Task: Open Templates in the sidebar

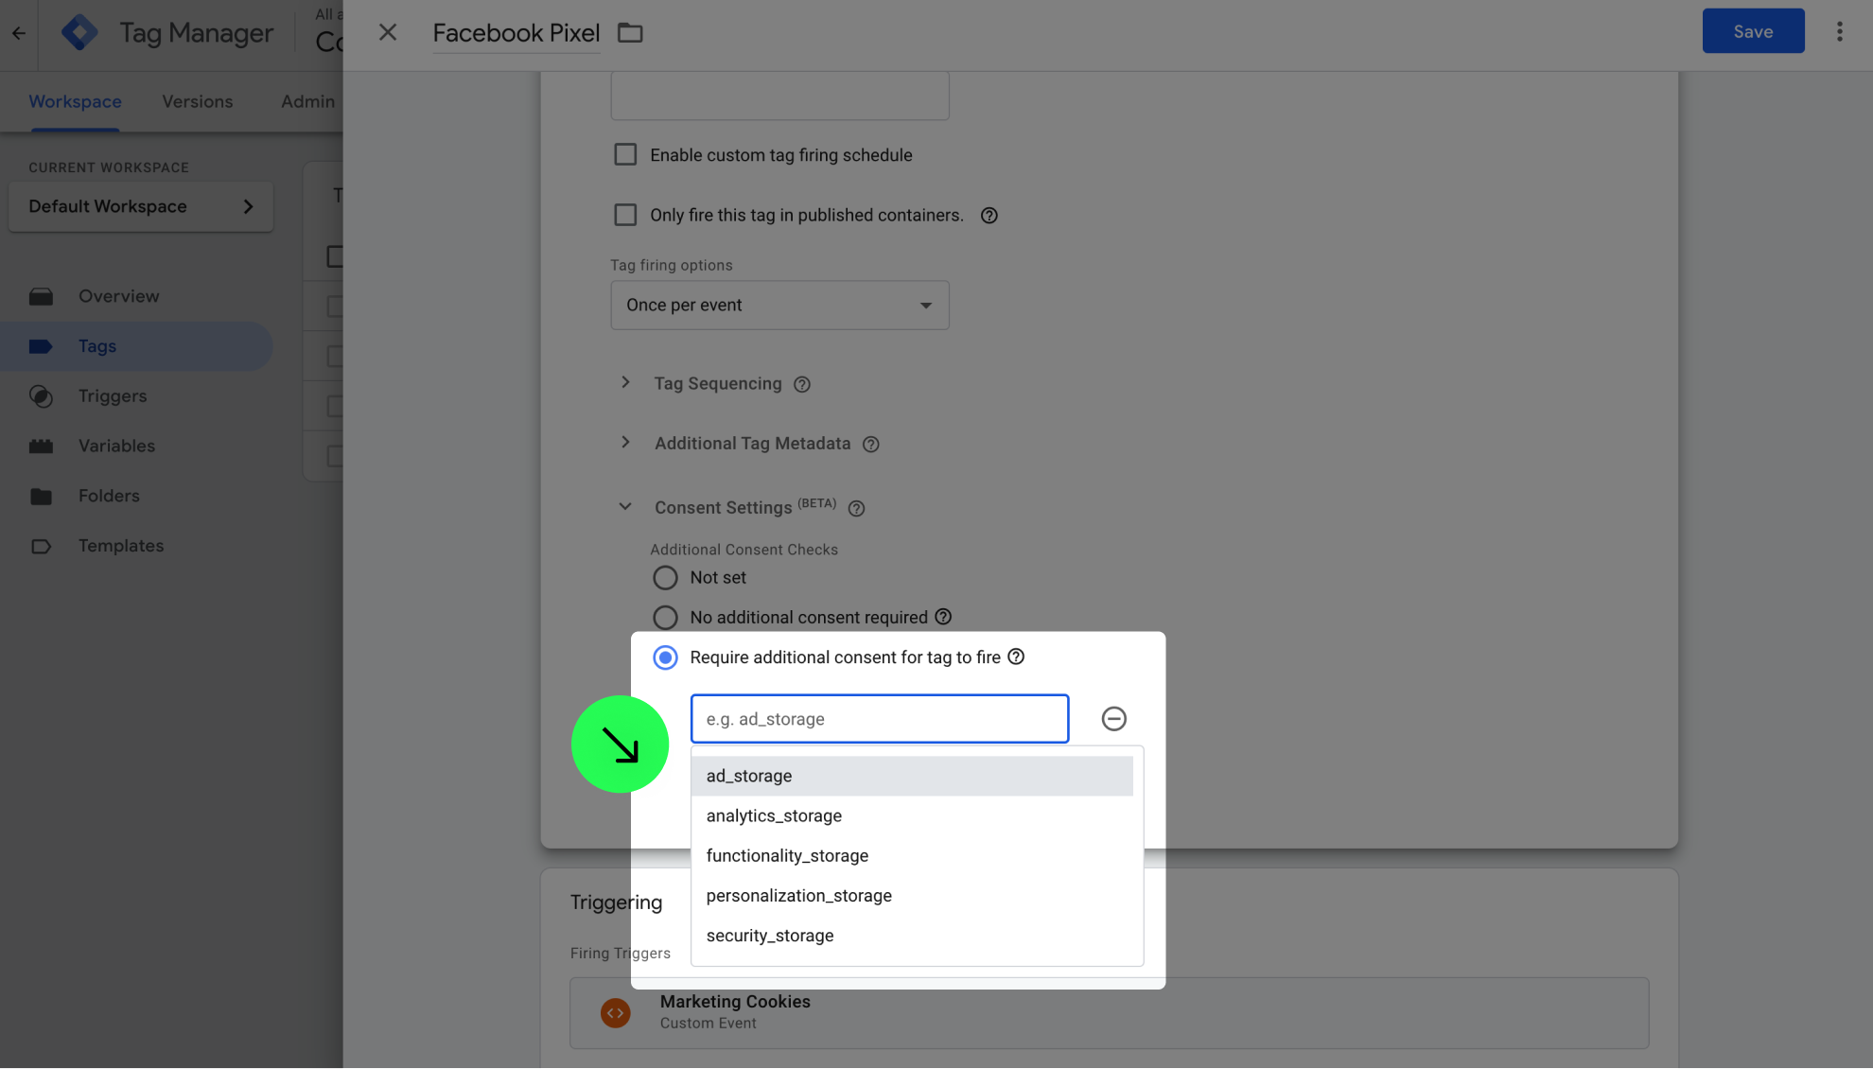Action: (x=121, y=546)
